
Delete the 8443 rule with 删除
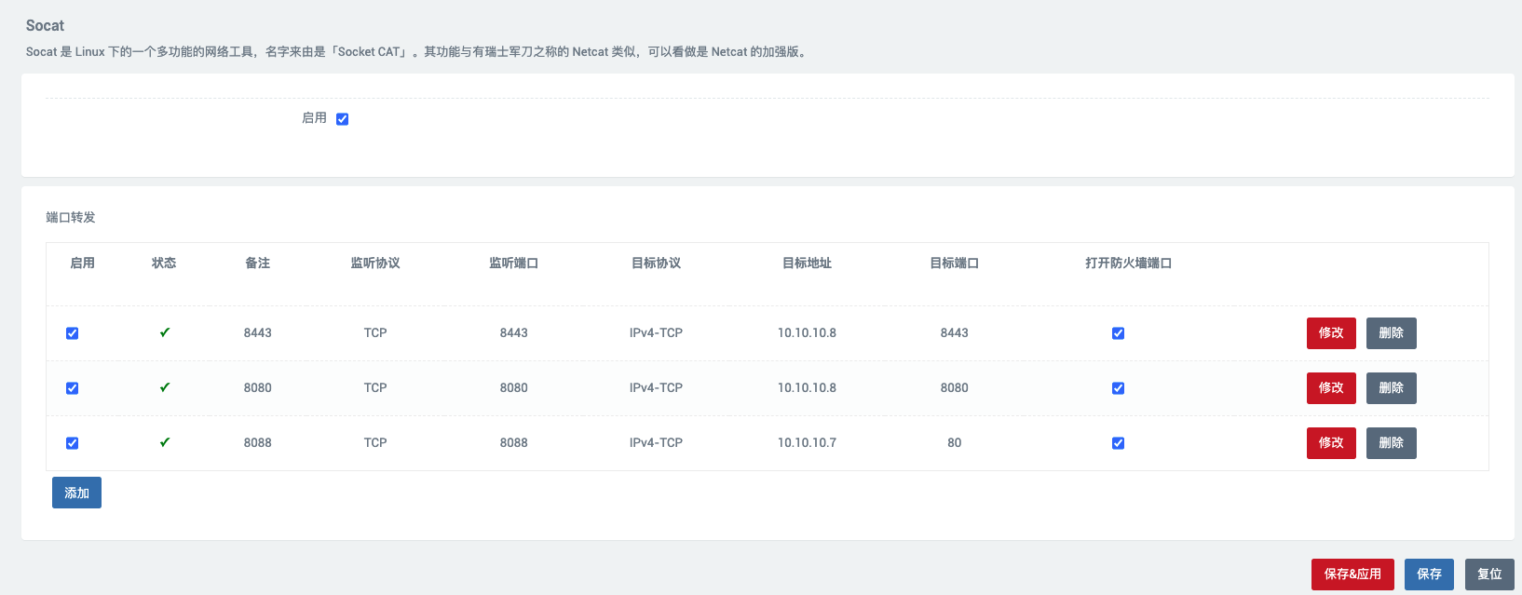coord(1391,333)
